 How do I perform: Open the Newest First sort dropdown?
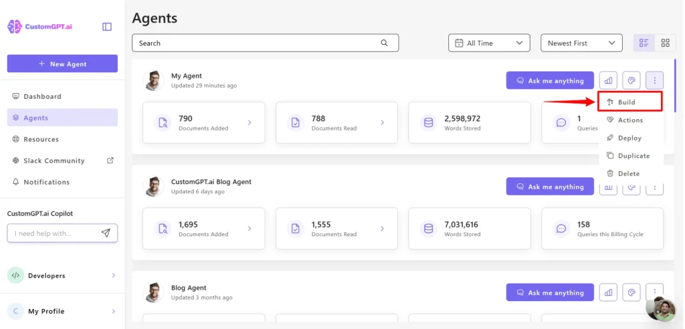click(x=581, y=43)
